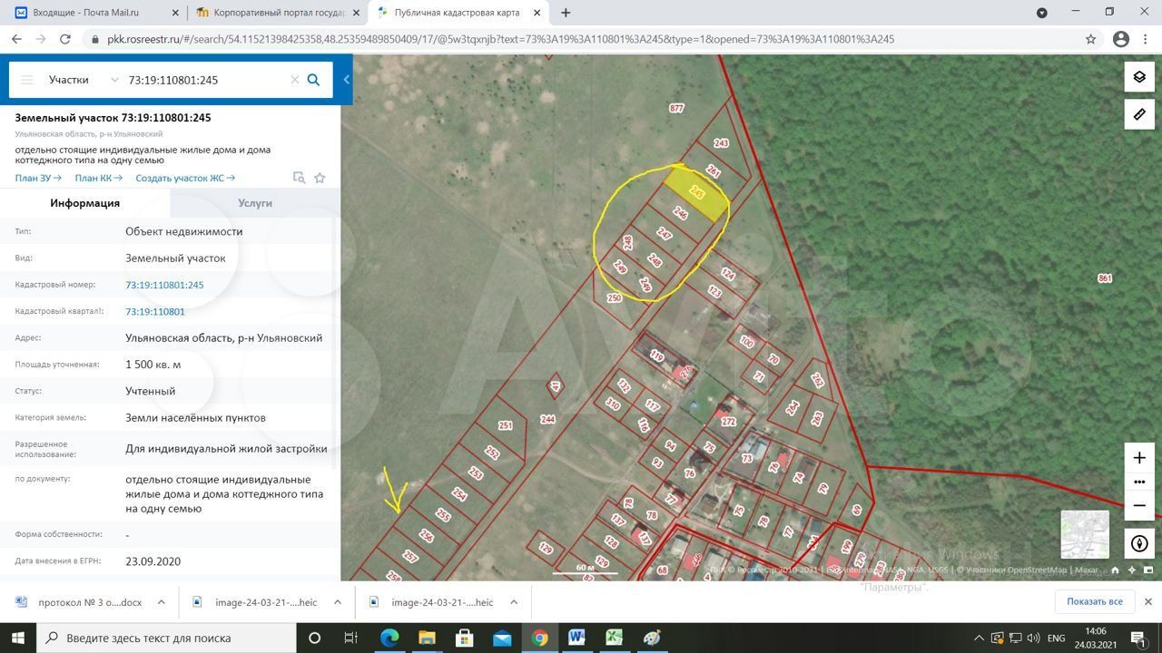Viewport: 1162px width, 653px height.
Task: Click the locate-me crosshair icon on the map
Action: 1132,570
